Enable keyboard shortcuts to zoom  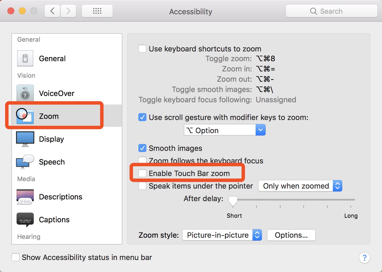tap(142, 49)
